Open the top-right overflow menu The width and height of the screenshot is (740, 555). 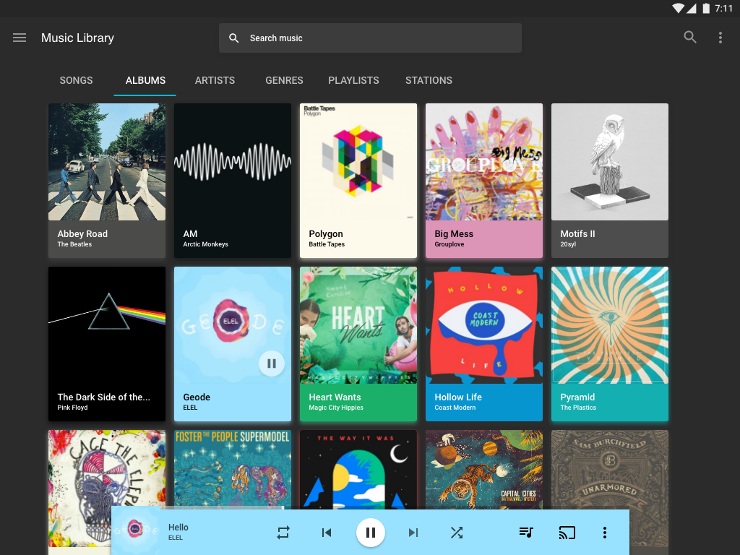pos(720,38)
